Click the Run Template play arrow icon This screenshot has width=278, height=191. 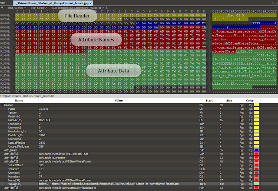tap(107, 8)
